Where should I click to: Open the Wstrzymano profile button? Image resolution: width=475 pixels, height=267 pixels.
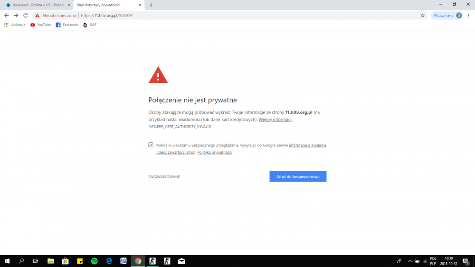(447, 16)
